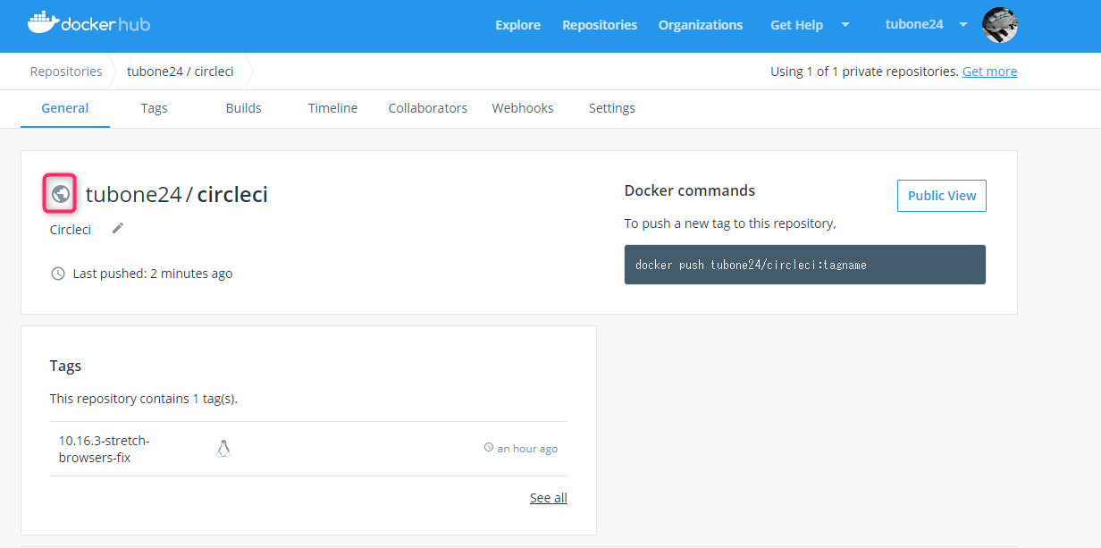Open your profile avatar picture

tap(1000, 25)
